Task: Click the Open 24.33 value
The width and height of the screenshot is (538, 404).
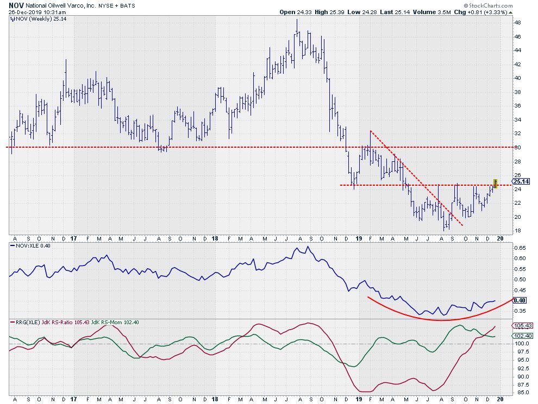Action: click(x=295, y=12)
